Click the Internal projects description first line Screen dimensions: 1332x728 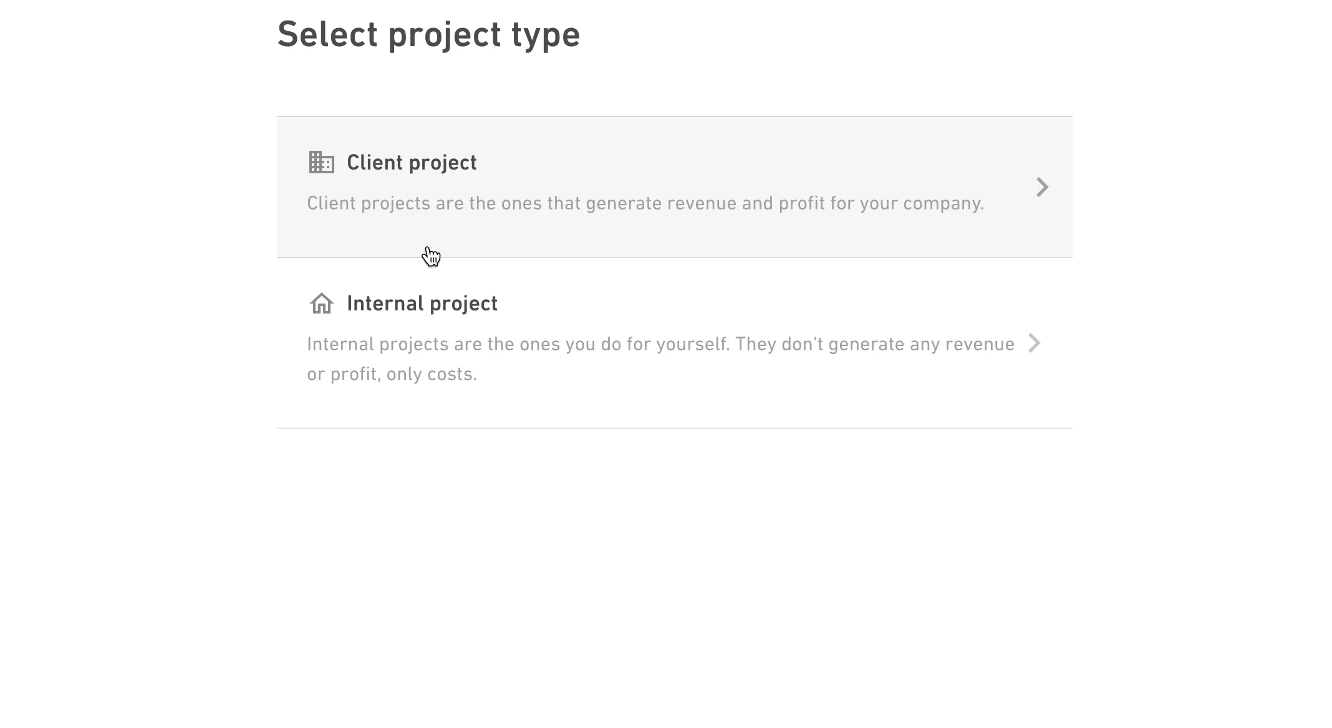(660, 344)
